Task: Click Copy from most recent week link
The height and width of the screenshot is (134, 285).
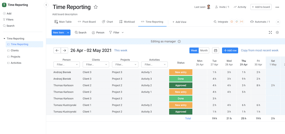Action: [260, 50]
